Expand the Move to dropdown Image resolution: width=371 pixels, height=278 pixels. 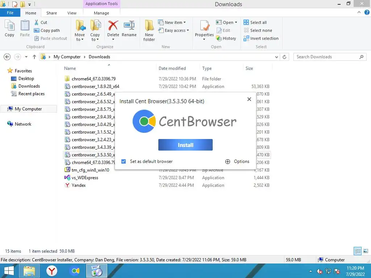[80, 40]
